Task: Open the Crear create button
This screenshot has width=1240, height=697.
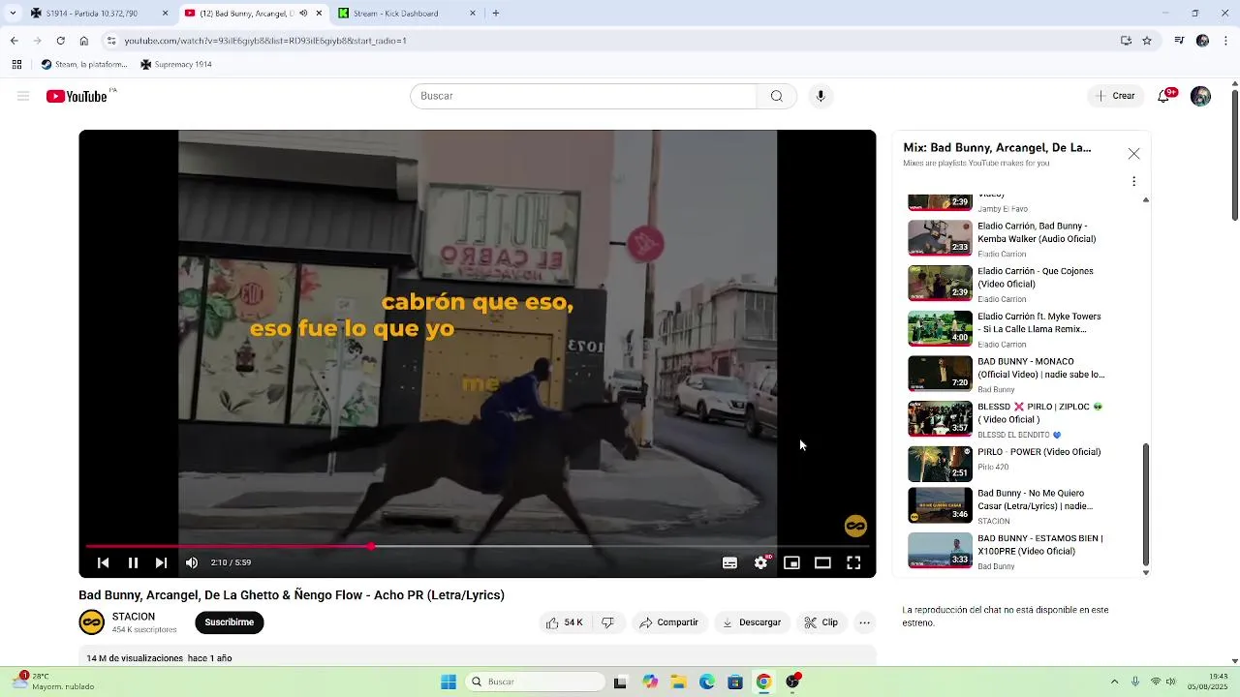Action: point(1115,96)
